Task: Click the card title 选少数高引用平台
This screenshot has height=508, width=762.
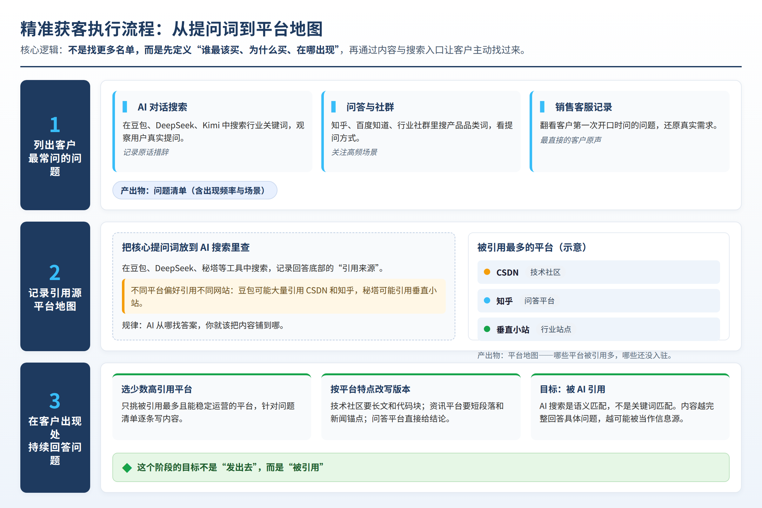Action: click(x=157, y=389)
